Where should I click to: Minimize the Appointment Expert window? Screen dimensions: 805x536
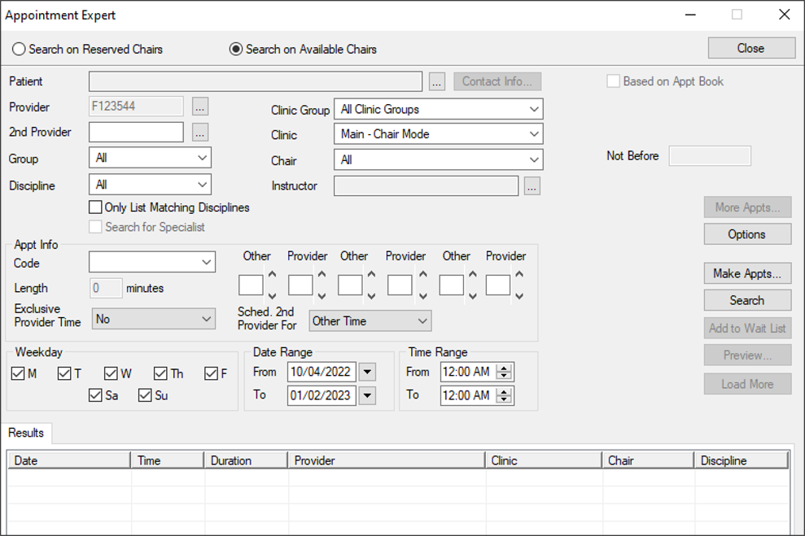[x=690, y=15]
